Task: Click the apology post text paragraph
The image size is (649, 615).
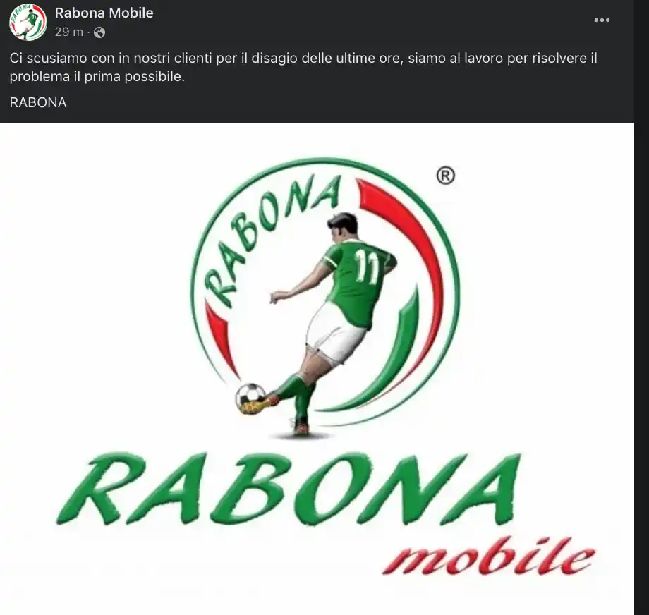Action: click(303, 67)
